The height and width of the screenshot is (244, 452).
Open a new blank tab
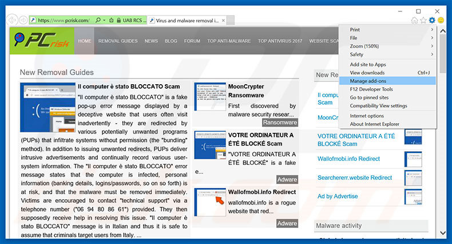[231, 21]
